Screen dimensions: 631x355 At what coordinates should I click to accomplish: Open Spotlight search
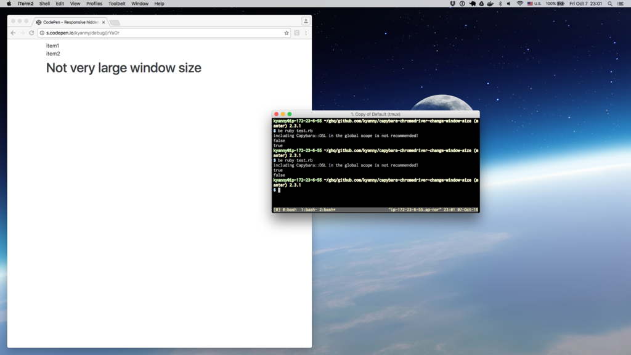pyautogui.click(x=610, y=4)
